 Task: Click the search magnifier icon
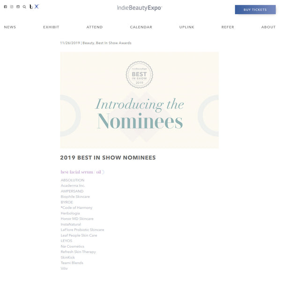pyautogui.click(x=24, y=7)
